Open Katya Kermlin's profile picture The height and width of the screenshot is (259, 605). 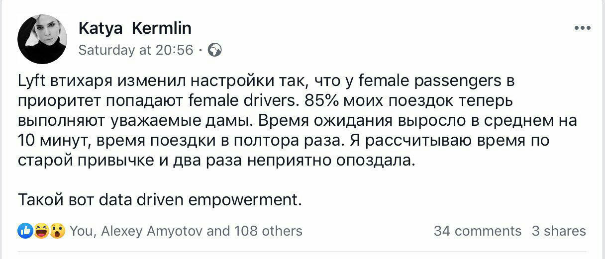tap(42, 39)
